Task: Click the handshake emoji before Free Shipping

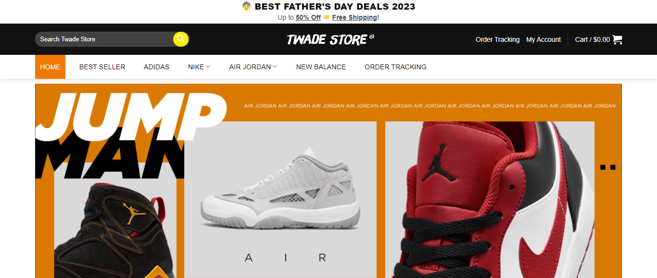Action: coord(327,17)
